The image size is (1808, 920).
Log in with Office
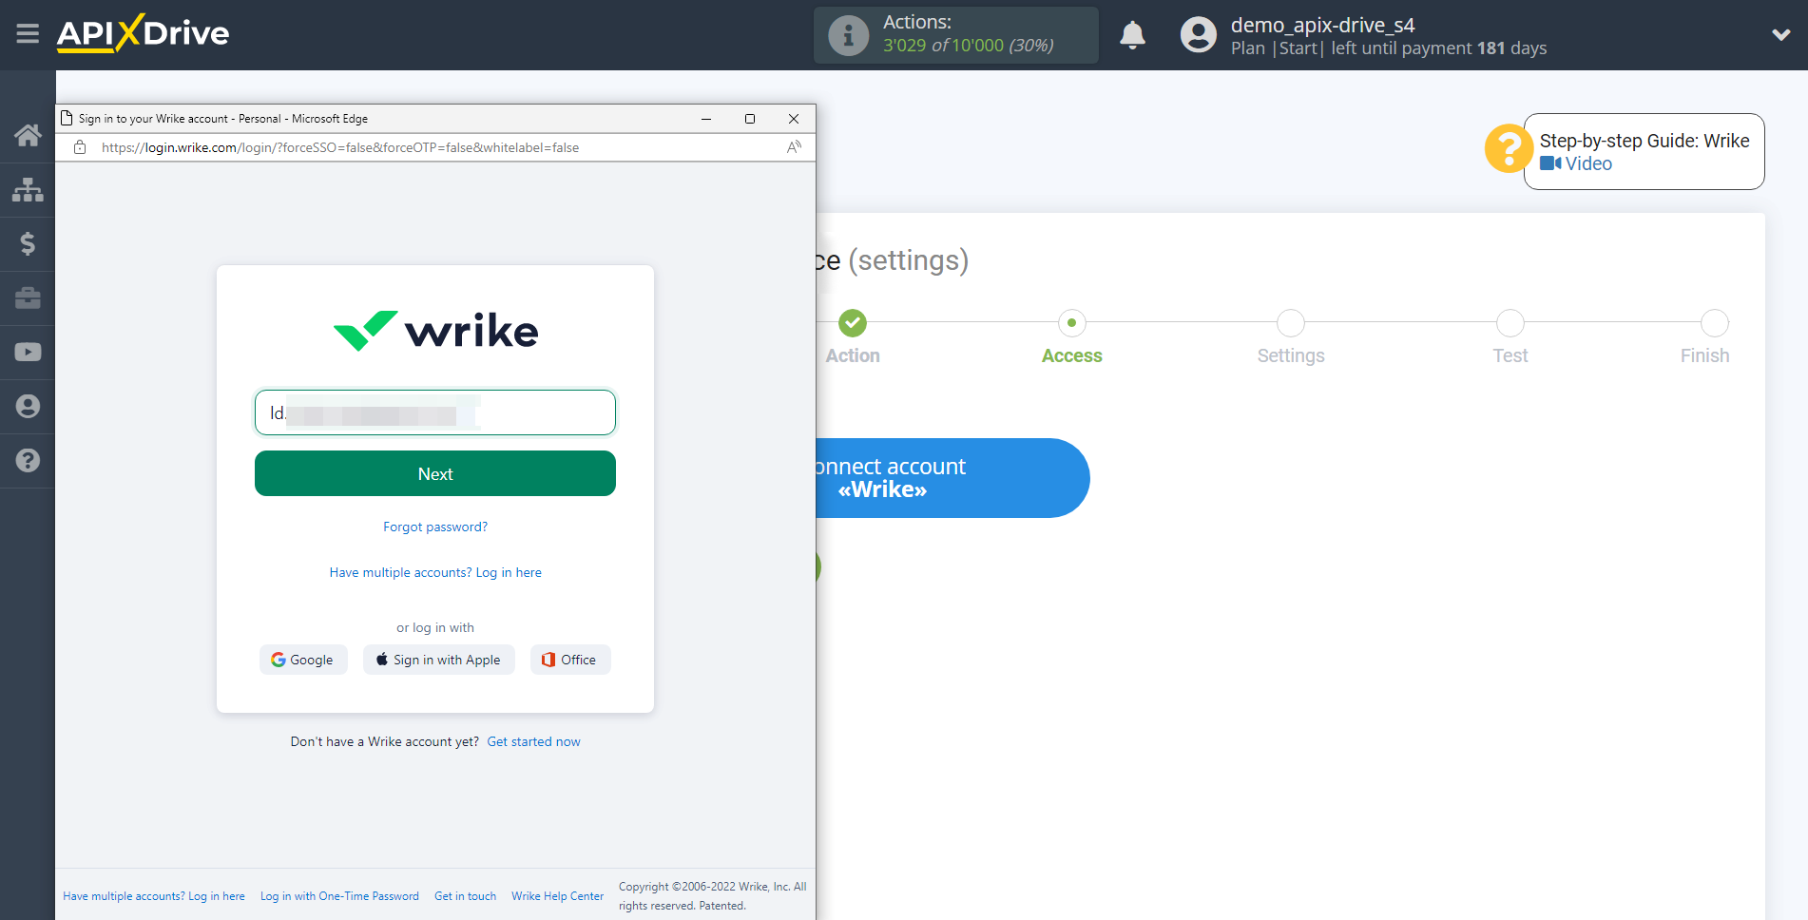(x=570, y=660)
